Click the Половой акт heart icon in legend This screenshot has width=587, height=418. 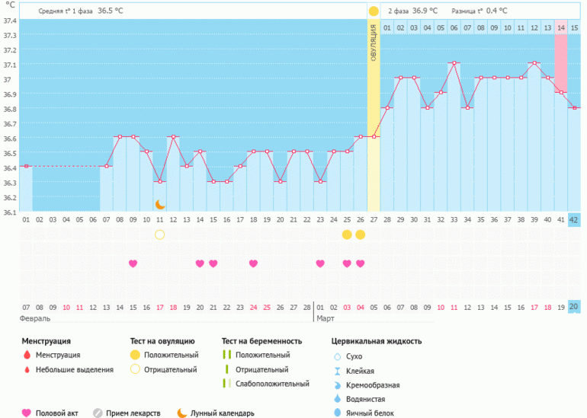coord(27,413)
